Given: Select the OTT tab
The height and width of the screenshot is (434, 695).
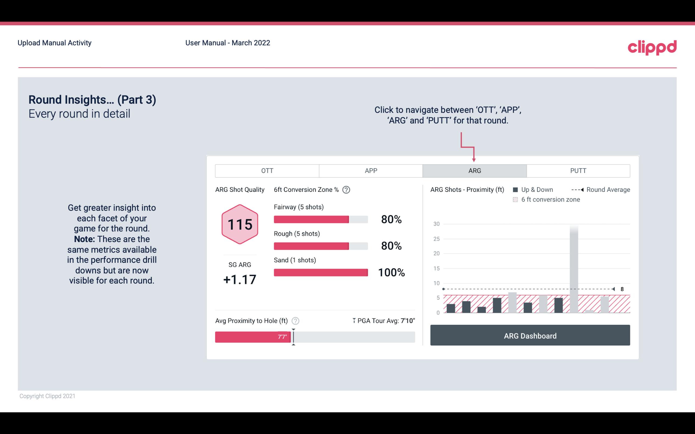Looking at the screenshot, I should pos(266,170).
